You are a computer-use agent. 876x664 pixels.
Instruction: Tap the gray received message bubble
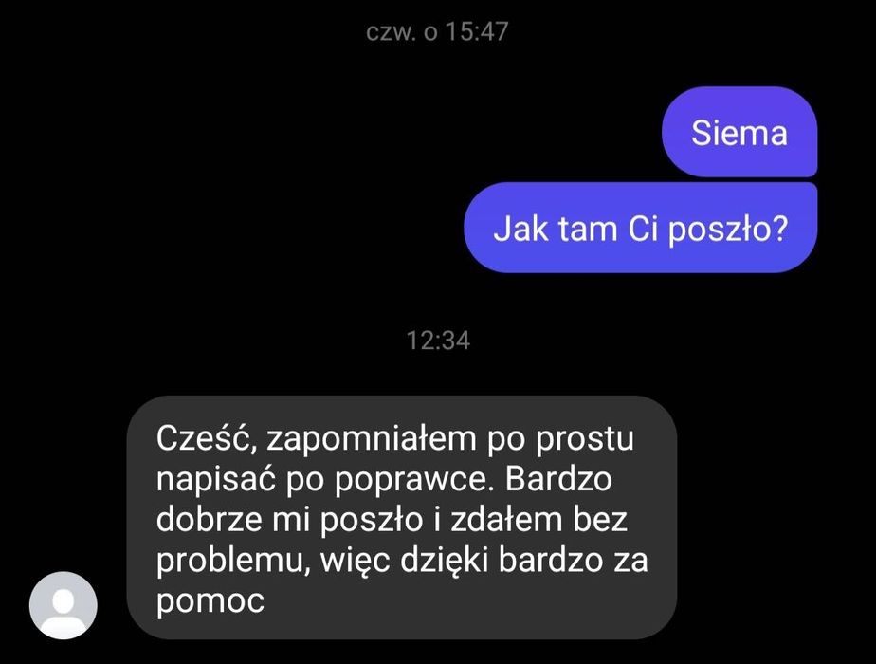402,518
